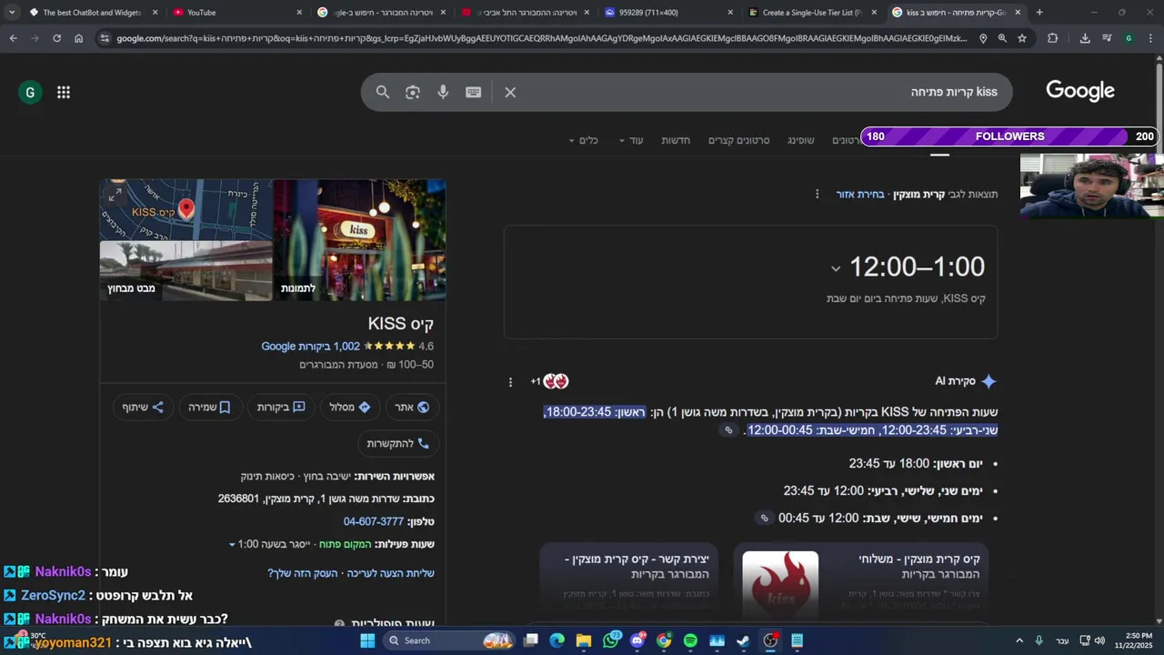Viewport: 1164px width, 655px height.
Task: Open Chrome downloads icon
Action: click(1085, 38)
